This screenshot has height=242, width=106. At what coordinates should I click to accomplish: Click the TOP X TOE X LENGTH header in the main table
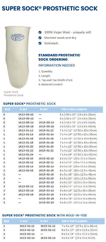pos(74,109)
